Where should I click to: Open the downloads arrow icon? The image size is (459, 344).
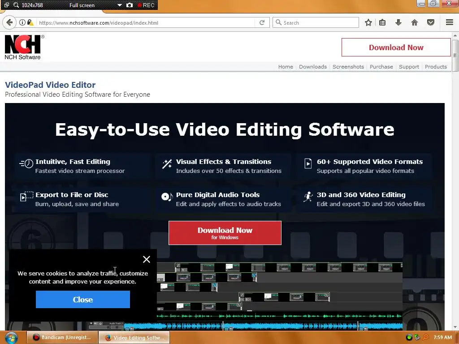pyautogui.click(x=398, y=22)
